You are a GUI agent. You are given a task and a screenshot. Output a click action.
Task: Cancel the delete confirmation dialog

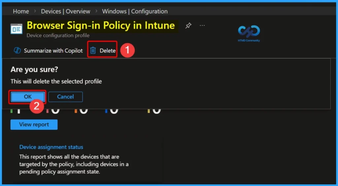[66, 97]
